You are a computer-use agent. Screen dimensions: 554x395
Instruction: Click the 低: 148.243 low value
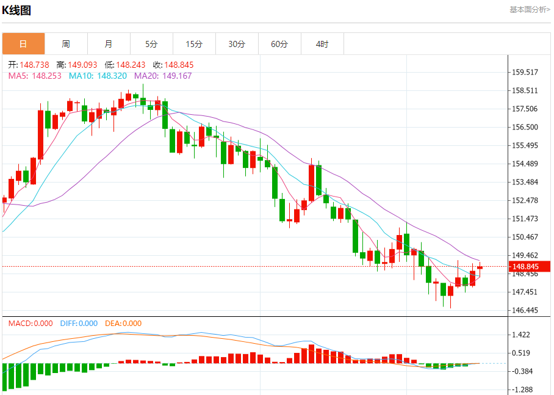point(125,65)
